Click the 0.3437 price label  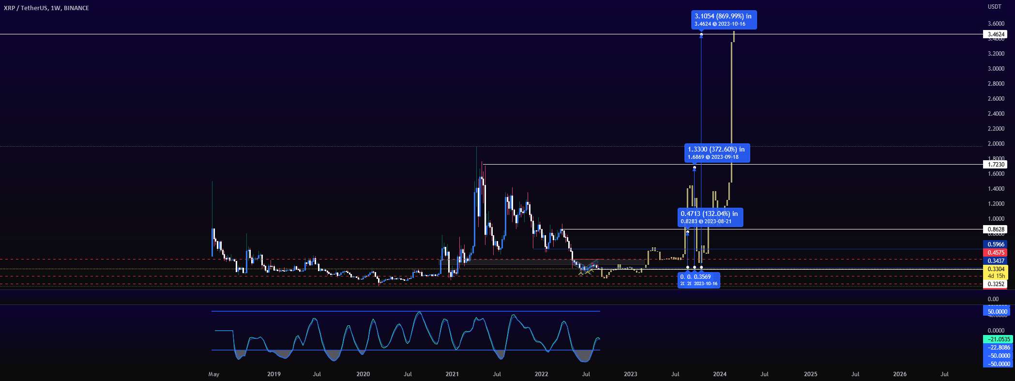point(995,261)
